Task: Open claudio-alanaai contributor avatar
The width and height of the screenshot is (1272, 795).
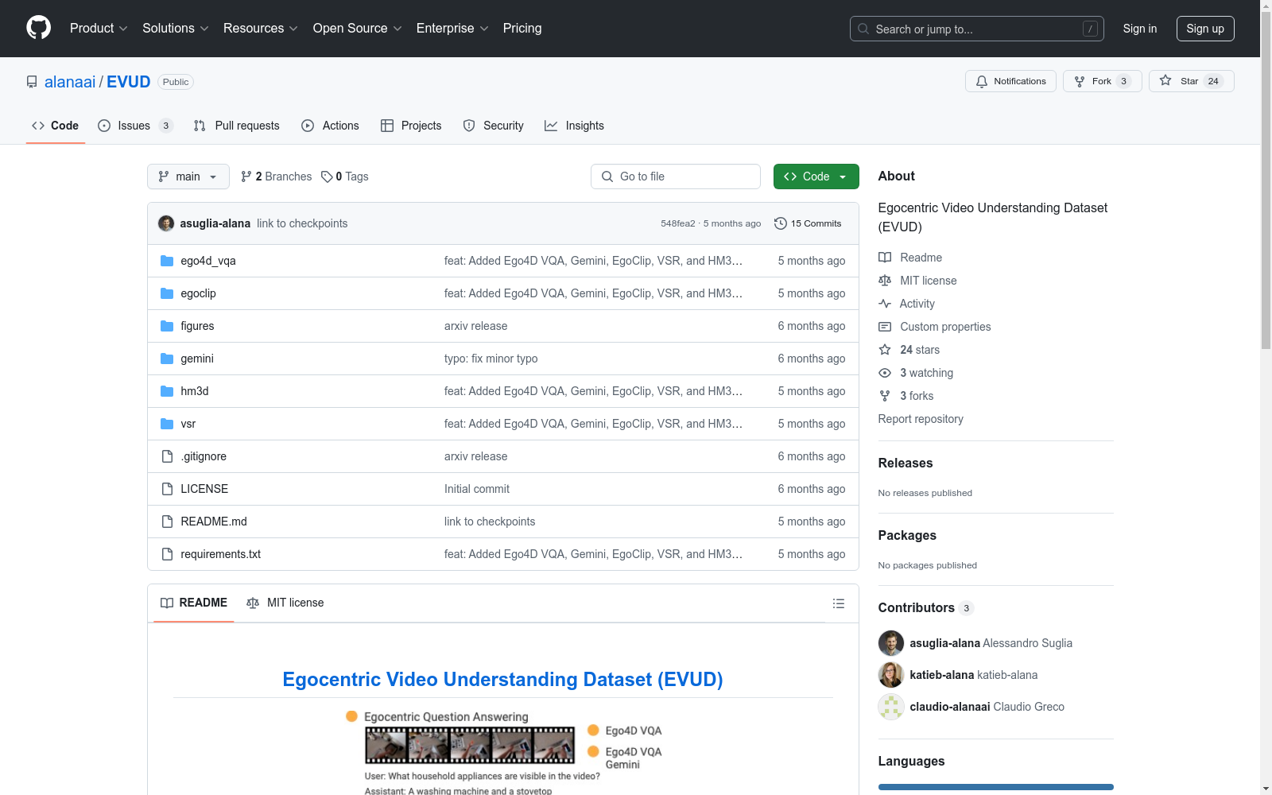Action: [x=891, y=707]
